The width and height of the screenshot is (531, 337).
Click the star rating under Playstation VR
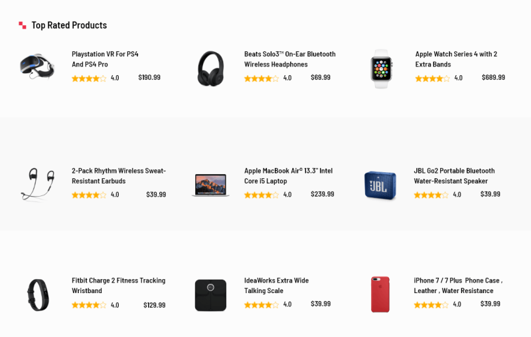coord(89,78)
